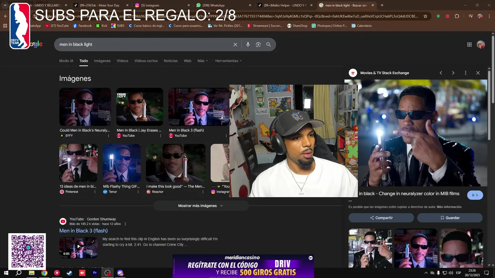Screen dimensions: 495x278
Task: Open the Más información link
Action: coord(449,207)
